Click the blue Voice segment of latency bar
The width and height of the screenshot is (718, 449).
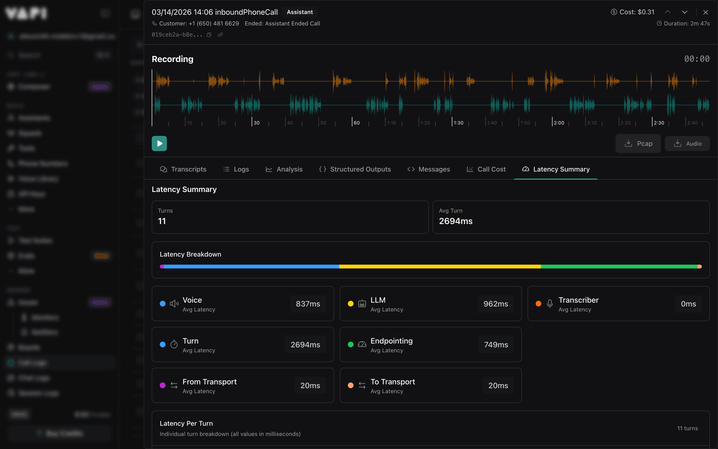tap(251, 266)
